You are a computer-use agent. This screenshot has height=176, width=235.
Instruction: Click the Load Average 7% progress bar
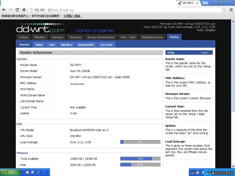(140, 142)
